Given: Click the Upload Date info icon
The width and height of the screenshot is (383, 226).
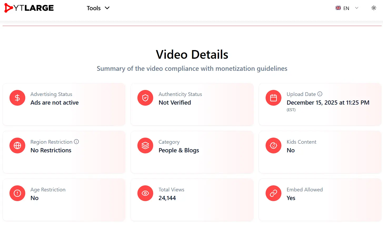Looking at the screenshot, I should click(x=320, y=94).
